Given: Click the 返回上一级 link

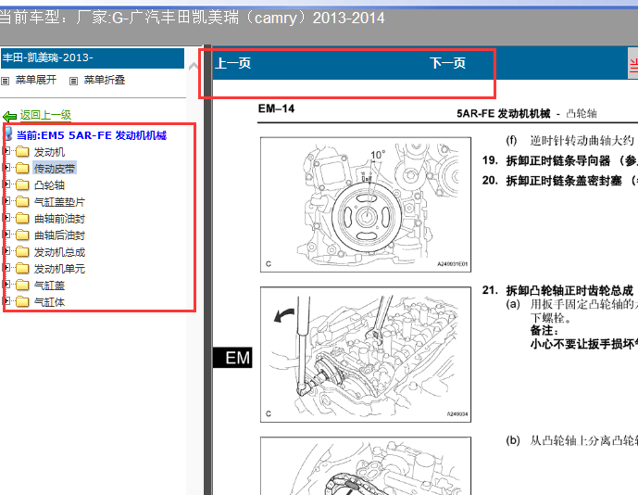Looking at the screenshot, I should point(45,115).
